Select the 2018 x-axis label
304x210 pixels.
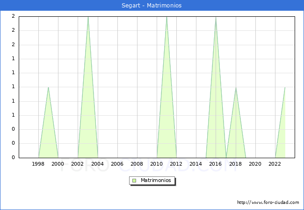[x=236, y=164]
